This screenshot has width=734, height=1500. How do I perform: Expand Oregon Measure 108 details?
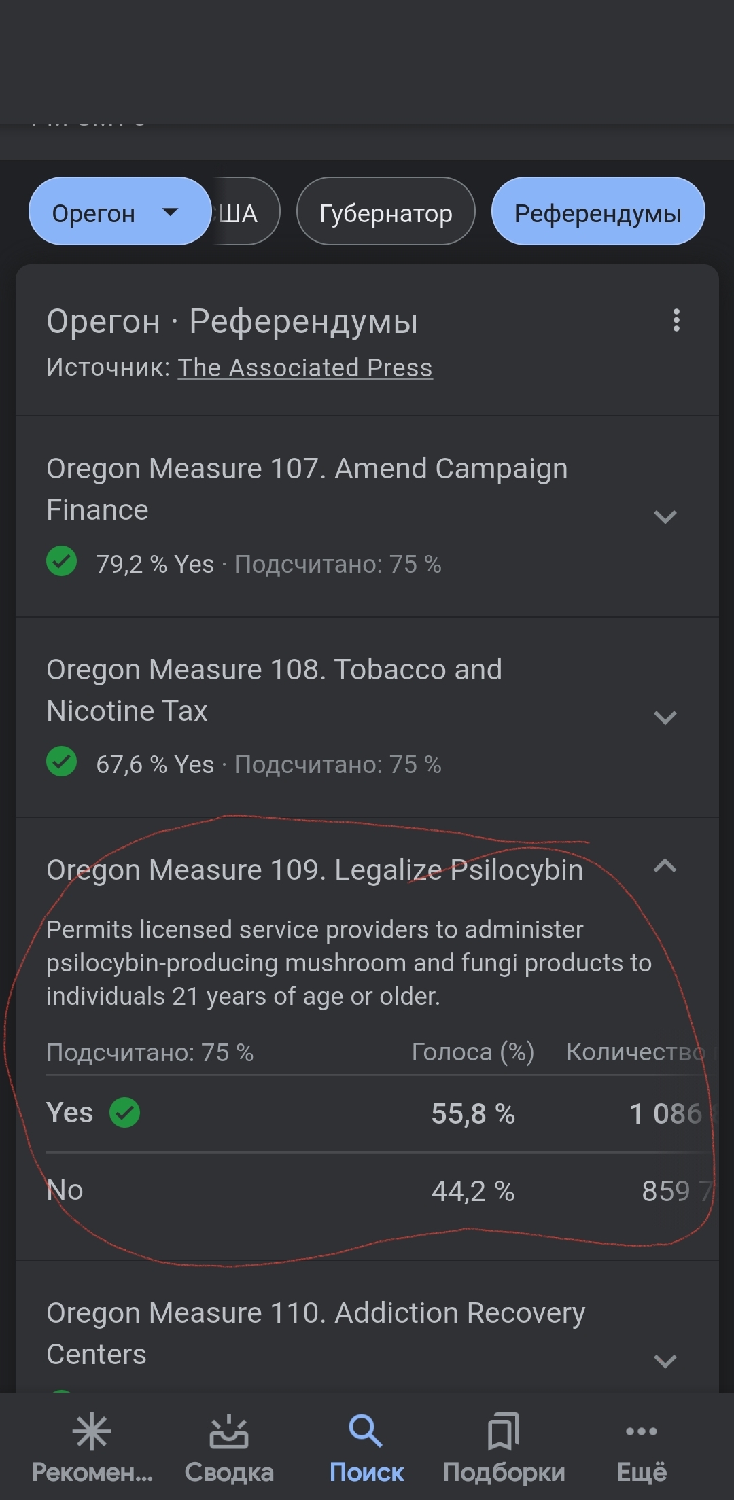tap(665, 717)
